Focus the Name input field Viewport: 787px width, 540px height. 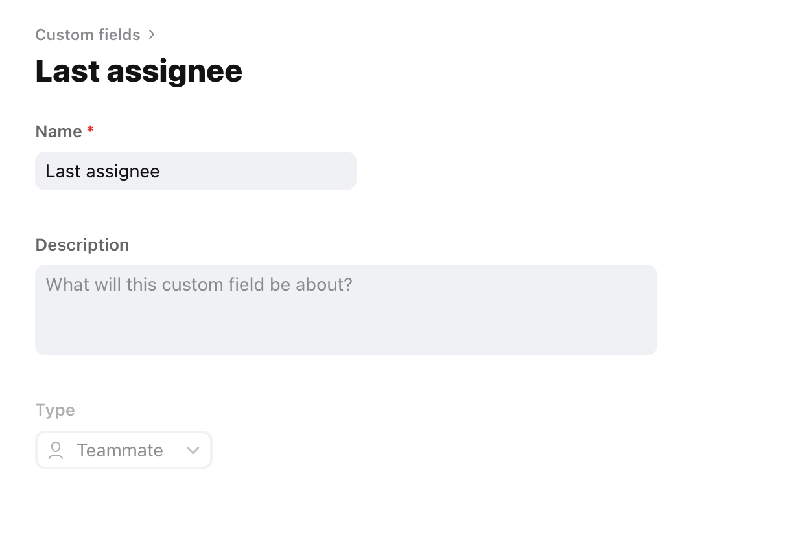point(195,171)
